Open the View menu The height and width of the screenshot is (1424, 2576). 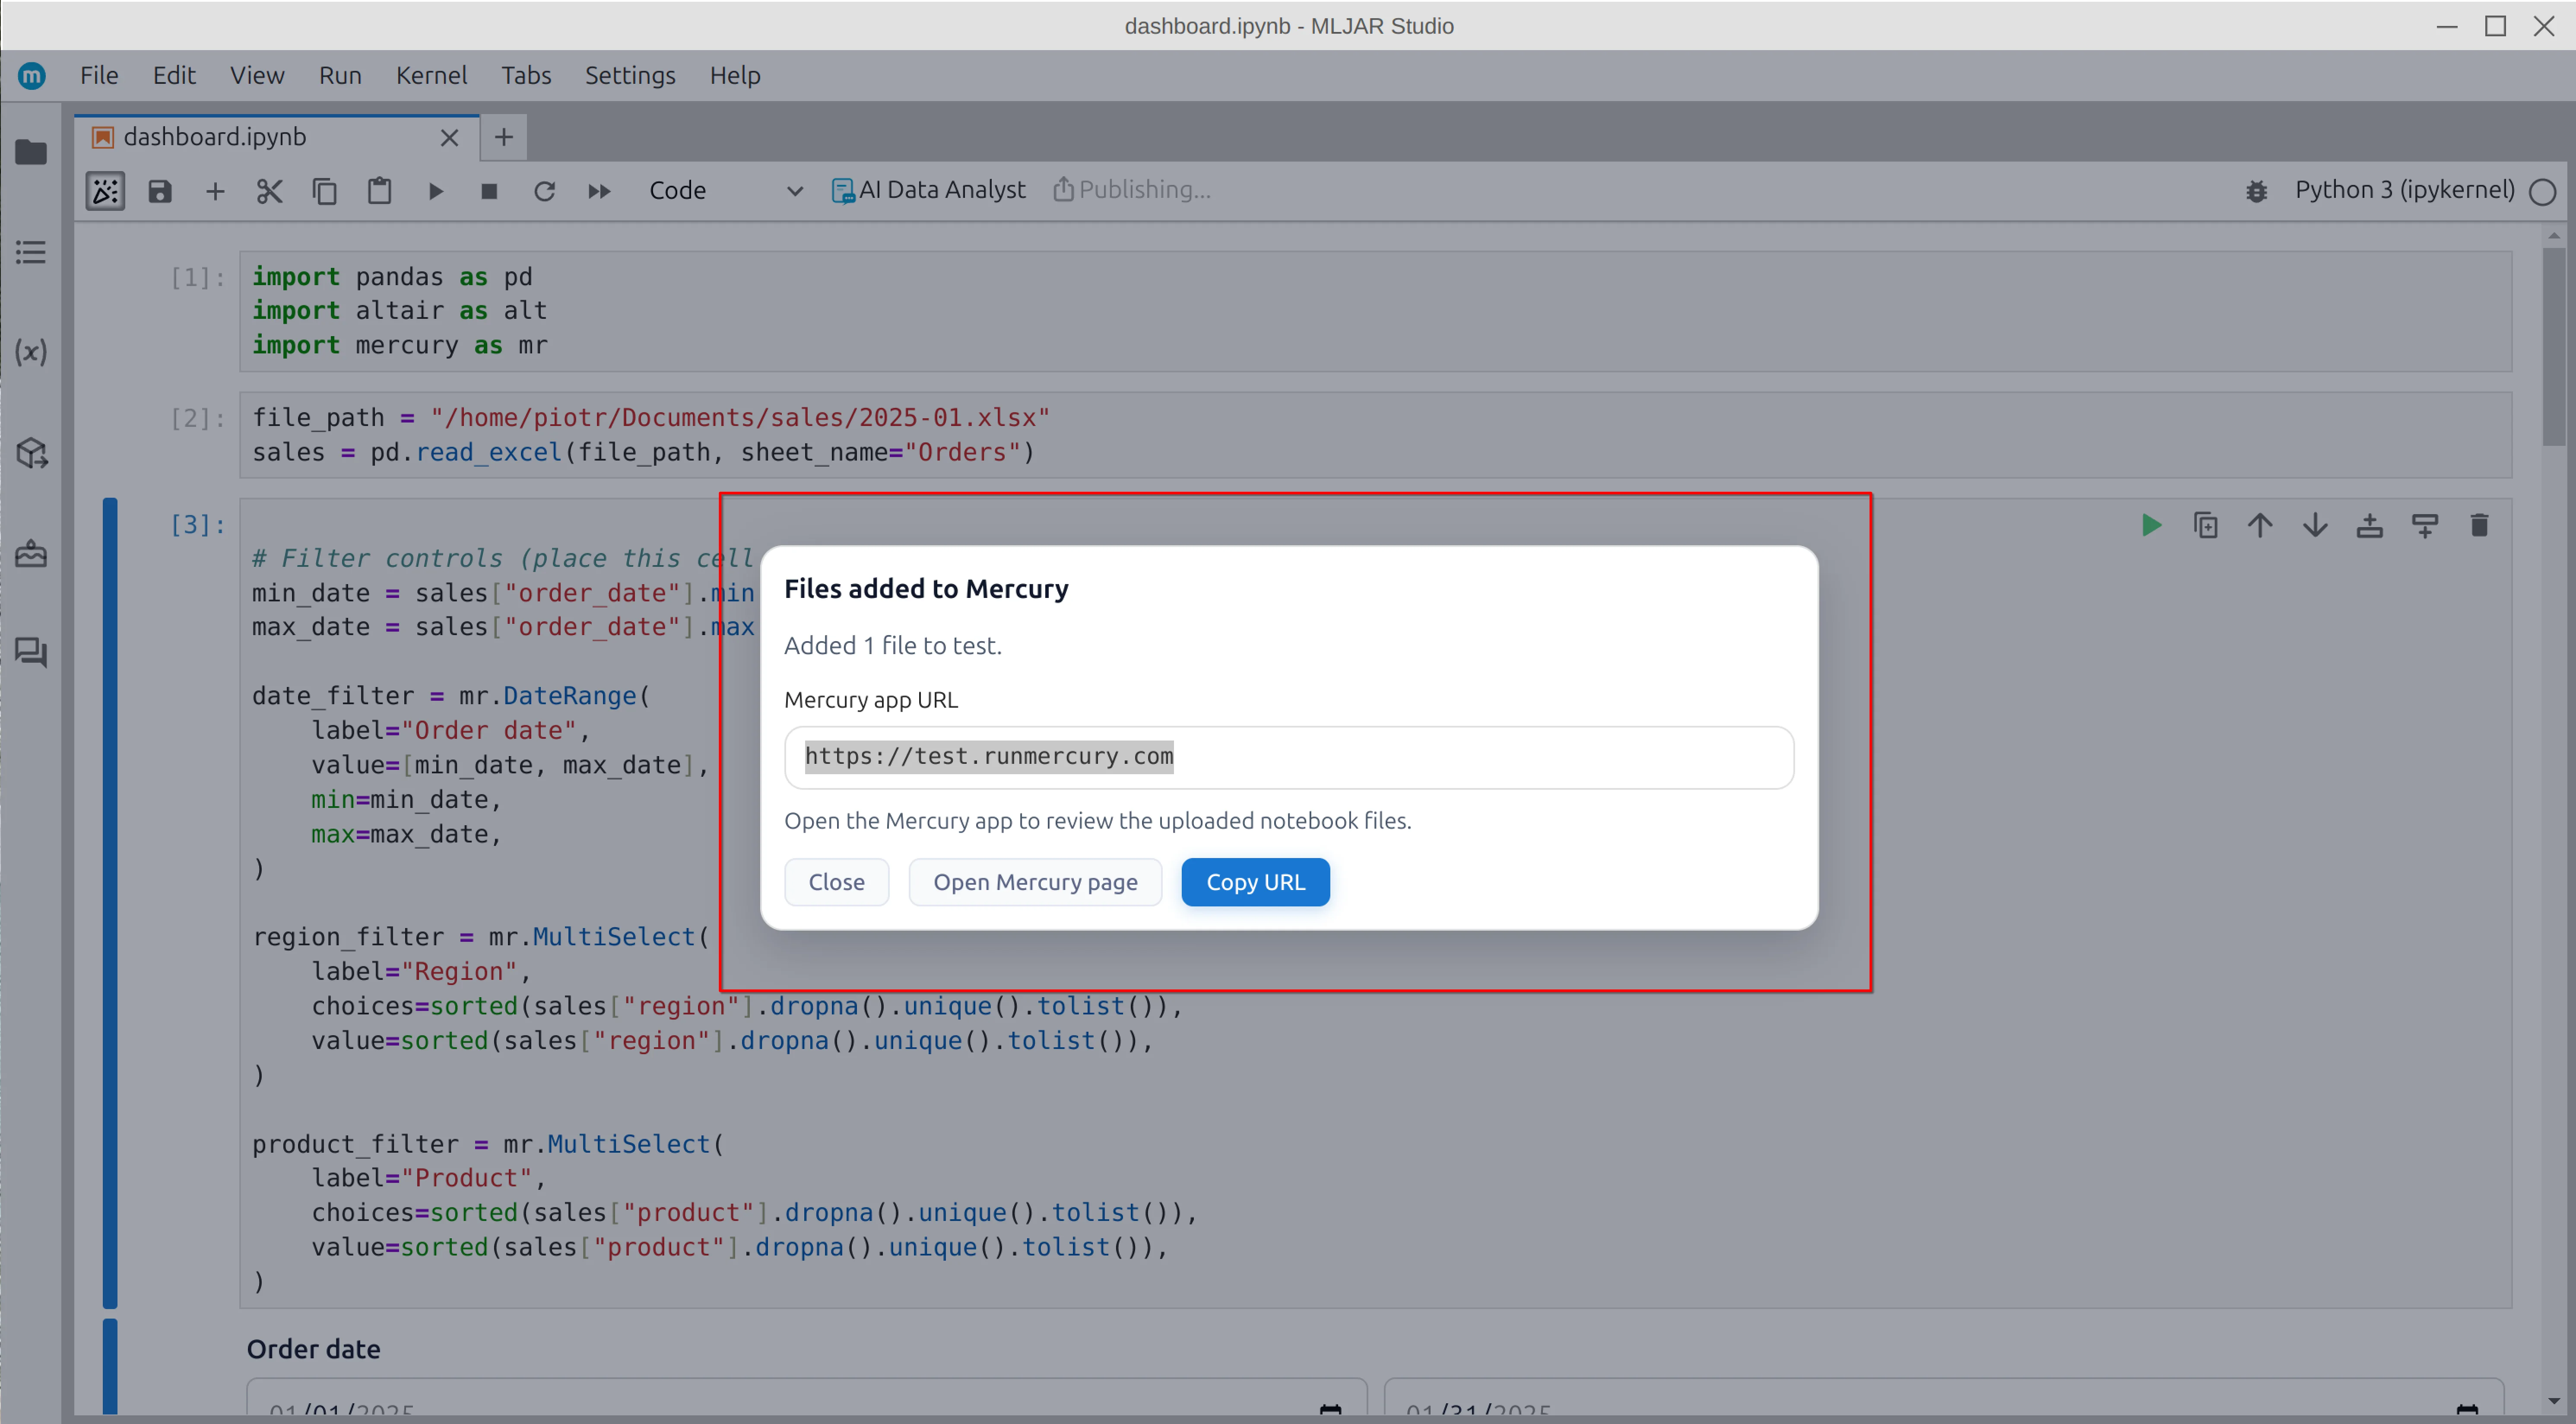tap(257, 75)
